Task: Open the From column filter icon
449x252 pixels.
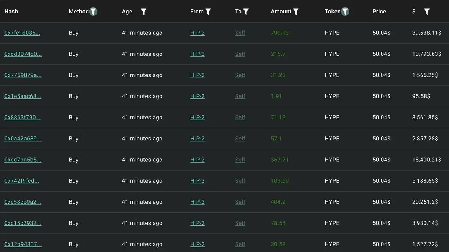Action: click(x=208, y=12)
